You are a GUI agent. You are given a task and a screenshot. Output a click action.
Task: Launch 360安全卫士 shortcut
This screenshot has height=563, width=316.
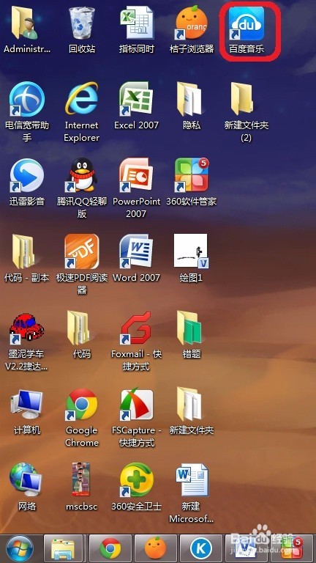(x=136, y=480)
